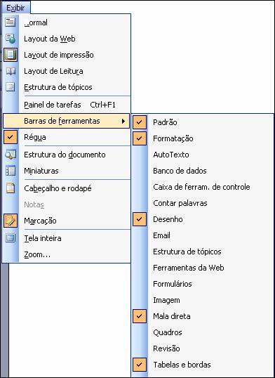Toggle off Mala direta toolbar
The image size is (275, 378).
(140, 316)
